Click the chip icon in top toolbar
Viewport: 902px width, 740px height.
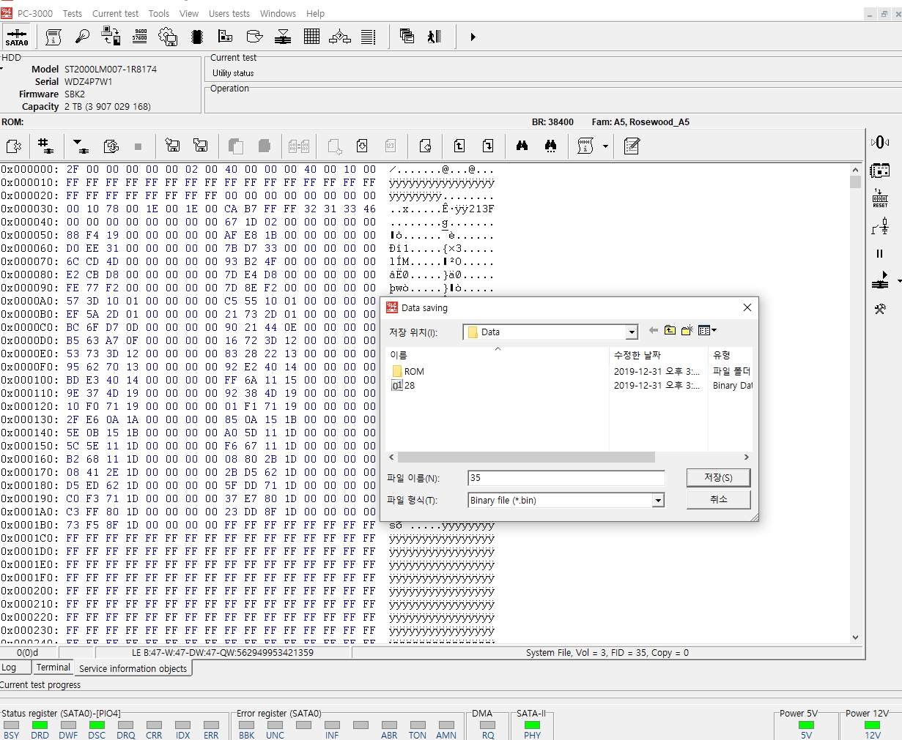point(196,37)
